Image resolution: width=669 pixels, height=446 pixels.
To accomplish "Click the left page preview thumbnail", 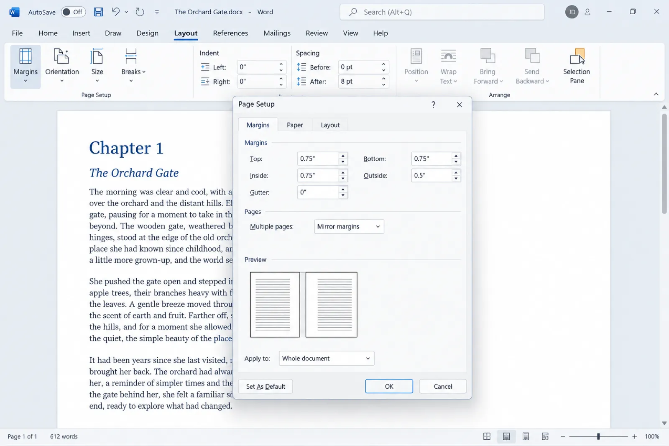I will 275,305.
